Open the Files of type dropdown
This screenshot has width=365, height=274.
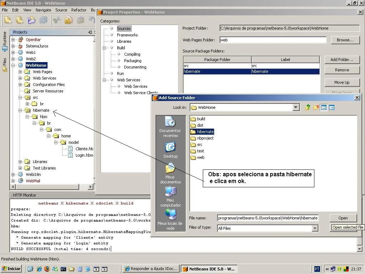pyautogui.click(x=315, y=228)
